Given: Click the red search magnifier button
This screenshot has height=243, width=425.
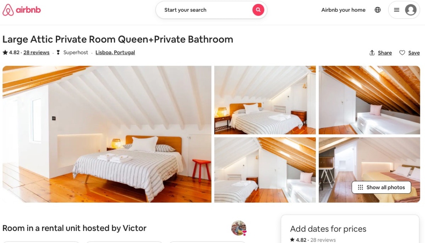Looking at the screenshot, I should [258, 10].
